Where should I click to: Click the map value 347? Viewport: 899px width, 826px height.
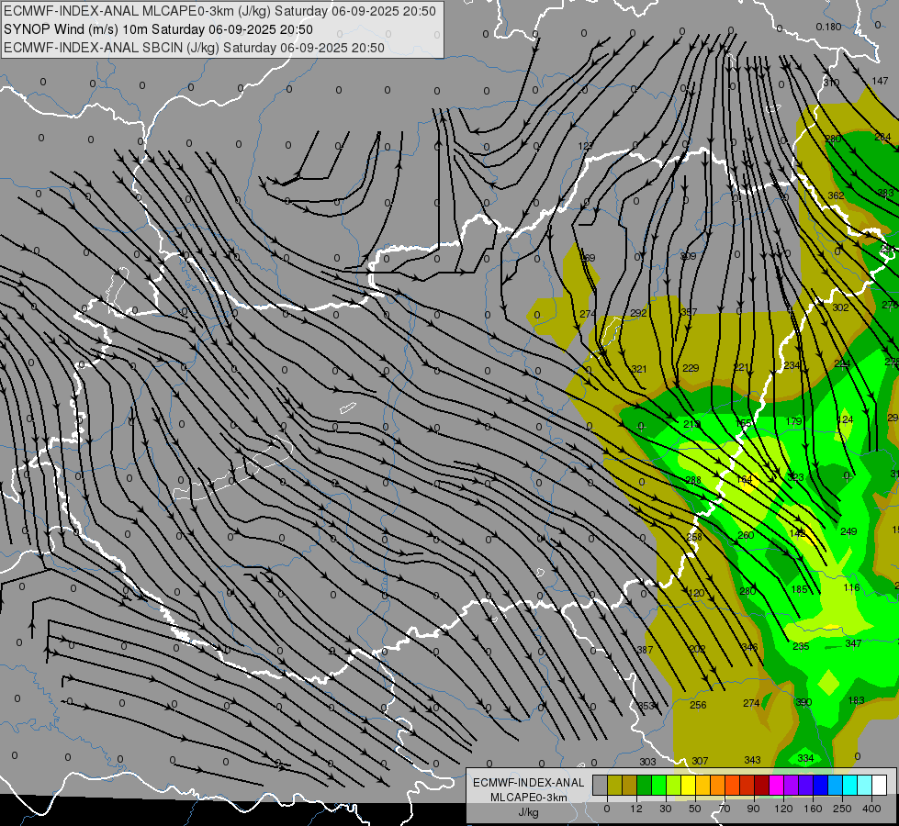854,643
